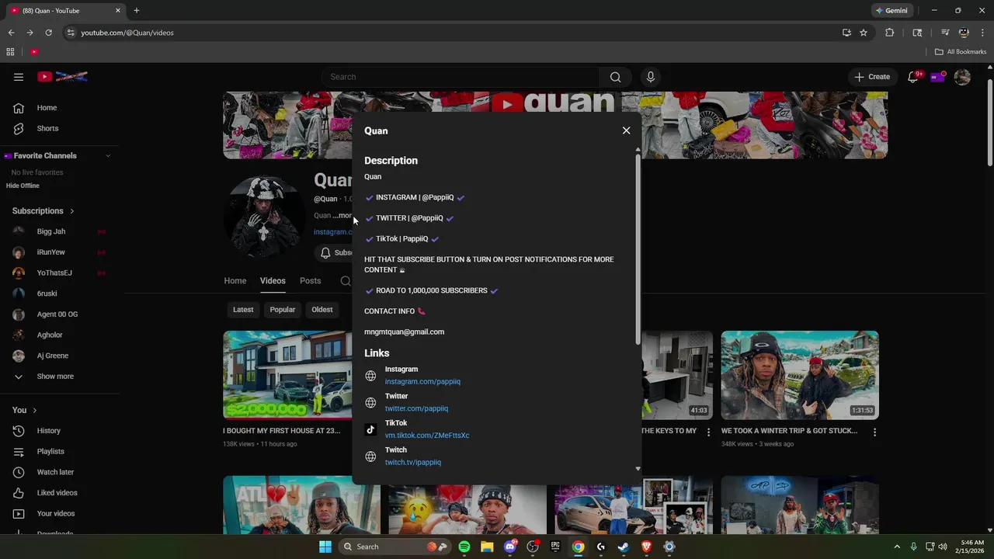This screenshot has height=559, width=994.
Task: Open All Bookmarks folder
Action: pyautogui.click(x=961, y=52)
